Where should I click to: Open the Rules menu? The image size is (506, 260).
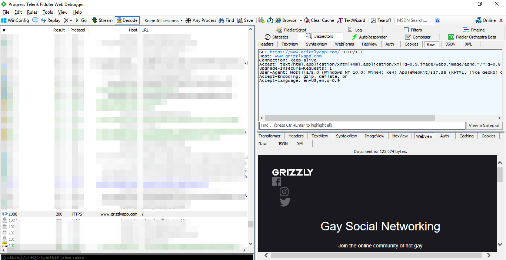click(32, 12)
